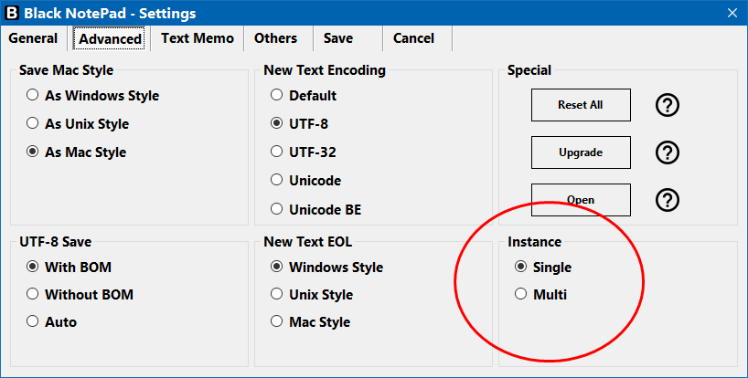This screenshot has height=378, width=748.
Task: Switch to the General tab
Action: tap(33, 38)
